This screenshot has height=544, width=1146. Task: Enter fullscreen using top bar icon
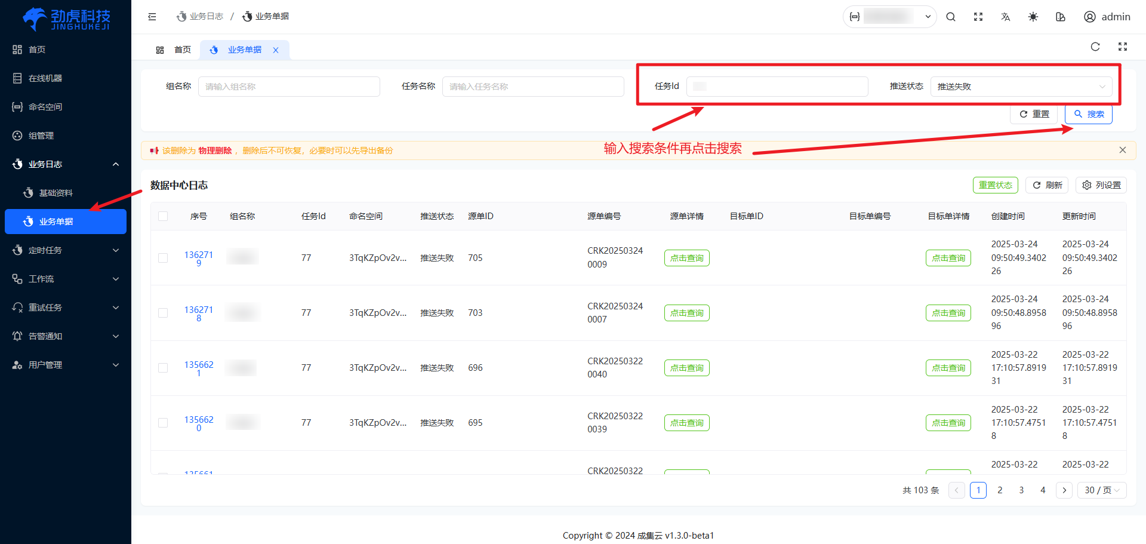tap(978, 17)
